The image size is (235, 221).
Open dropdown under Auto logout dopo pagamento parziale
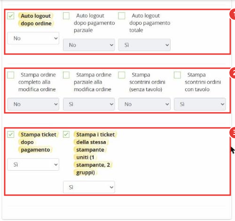[x=89, y=45]
